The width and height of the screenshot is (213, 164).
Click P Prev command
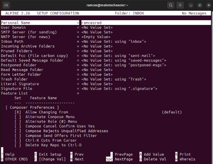click(x=77, y=154)
